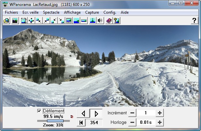Click the screensaver landscape icon
The image size is (201, 131).
(15, 21)
